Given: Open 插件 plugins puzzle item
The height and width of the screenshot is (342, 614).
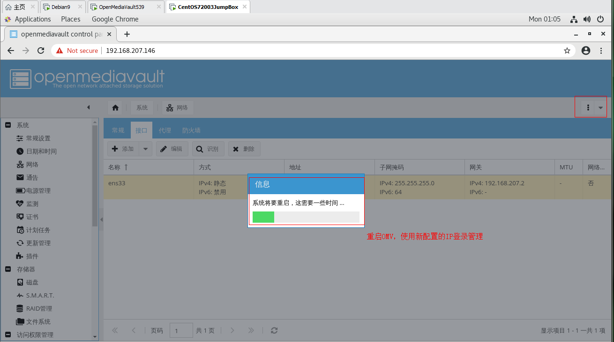Looking at the screenshot, I should (27, 256).
